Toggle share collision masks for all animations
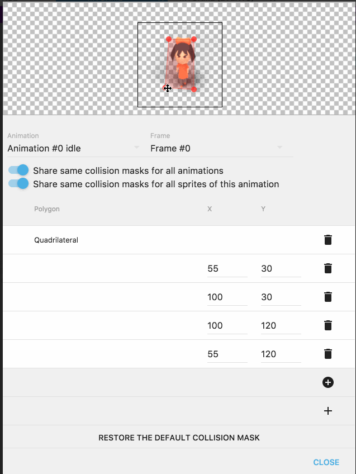Viewport: 356px width, 474px height. coord(18,170)
